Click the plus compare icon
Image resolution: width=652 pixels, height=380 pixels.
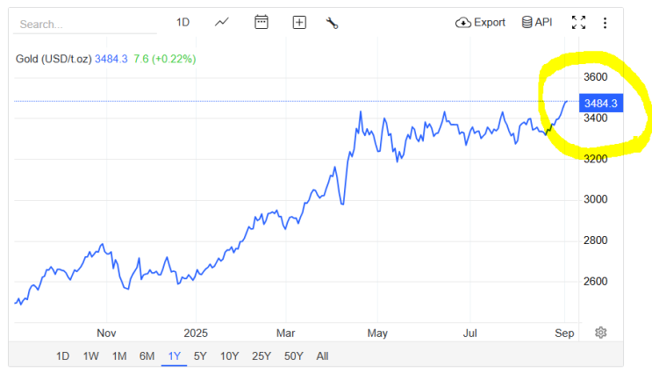(299, 23)
